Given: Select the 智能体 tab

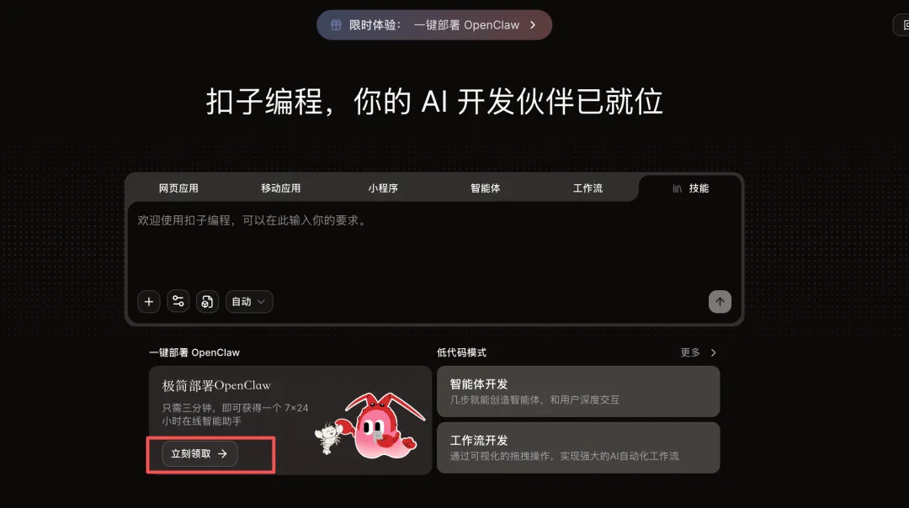Looking at the screenshot, I should coord(486,188).
